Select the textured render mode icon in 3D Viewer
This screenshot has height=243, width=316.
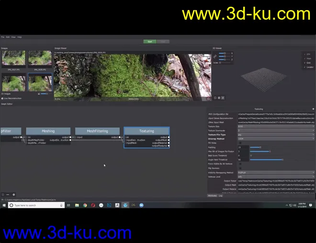223,98
